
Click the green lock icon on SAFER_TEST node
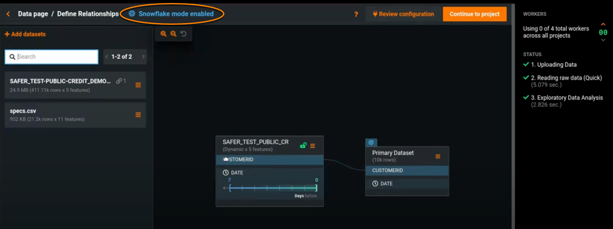[x=303, y=146]
